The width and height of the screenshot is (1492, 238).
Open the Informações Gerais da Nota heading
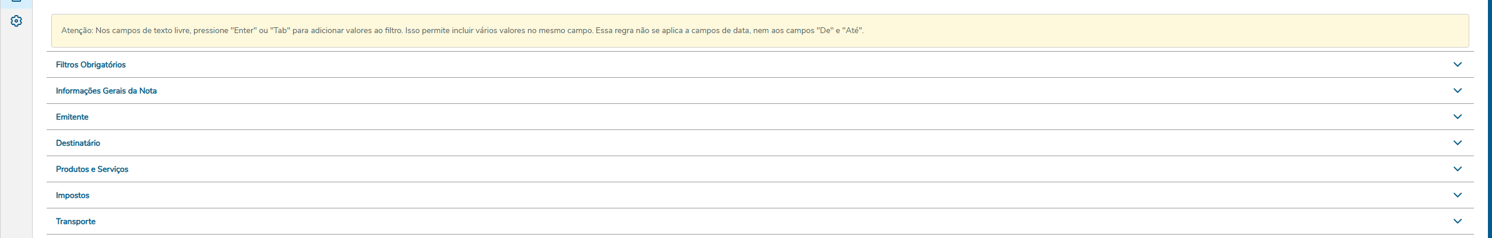click(x=106, y=91)
